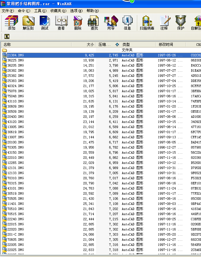Screen dimensions: 201x257
Task: Click file icon of 36225.DWG
Action: point(5,60)
